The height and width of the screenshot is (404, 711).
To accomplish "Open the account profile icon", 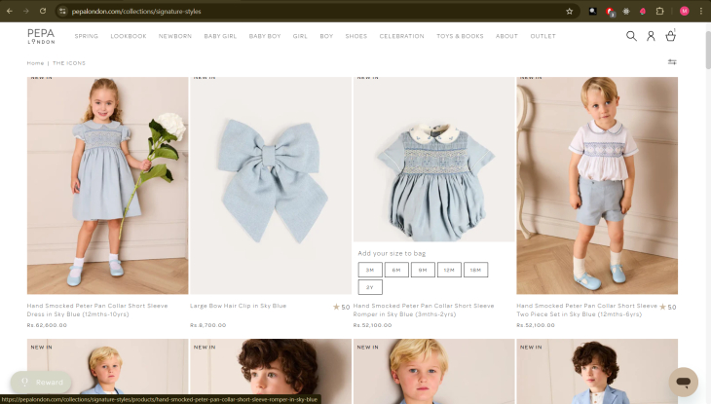I will pos(651,36).
